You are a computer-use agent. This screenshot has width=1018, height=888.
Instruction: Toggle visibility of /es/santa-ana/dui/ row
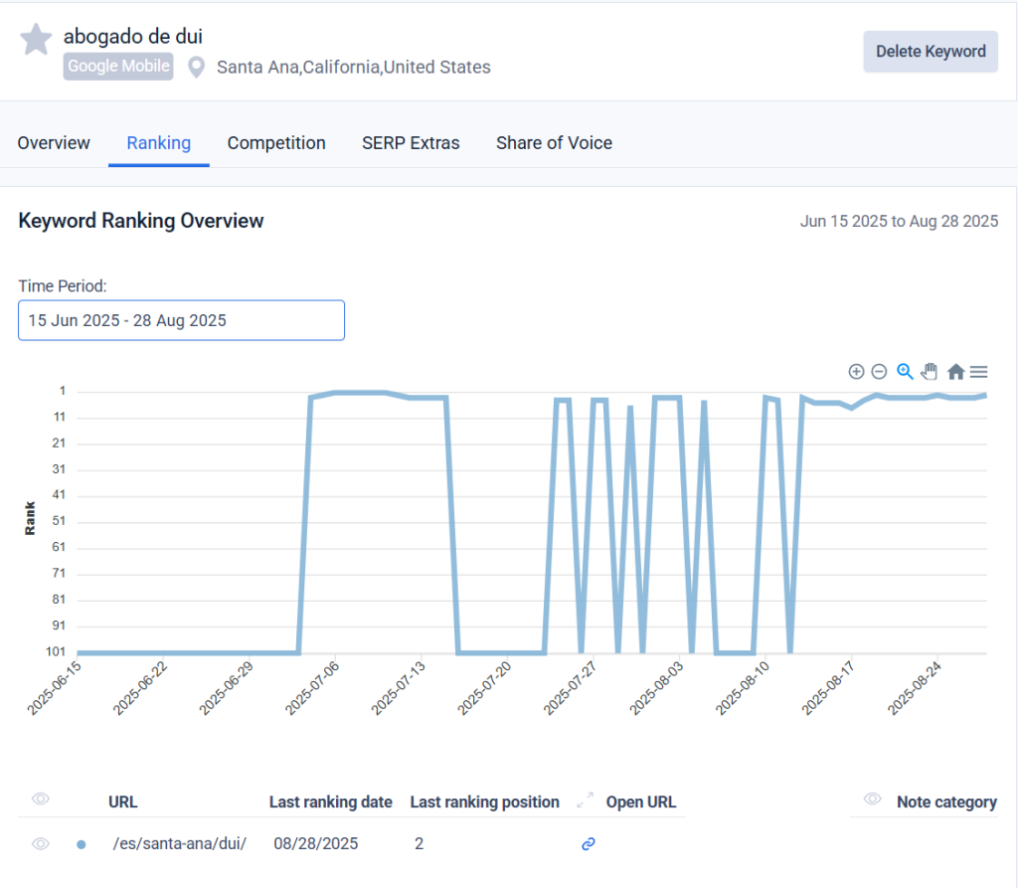click(x=40, y=844)
